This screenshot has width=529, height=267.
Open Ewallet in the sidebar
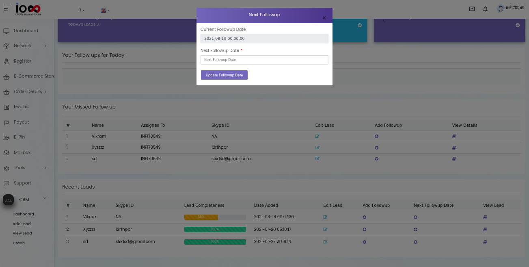(x=21, y=107)
